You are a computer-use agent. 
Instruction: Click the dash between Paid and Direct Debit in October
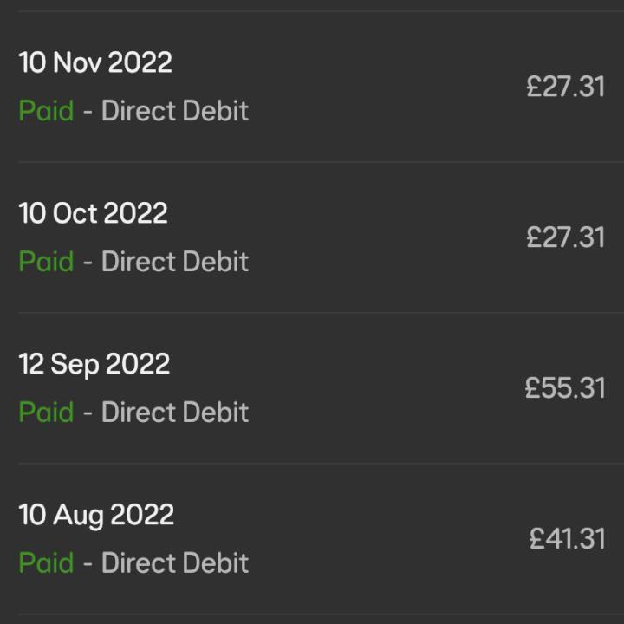(88, 263)
